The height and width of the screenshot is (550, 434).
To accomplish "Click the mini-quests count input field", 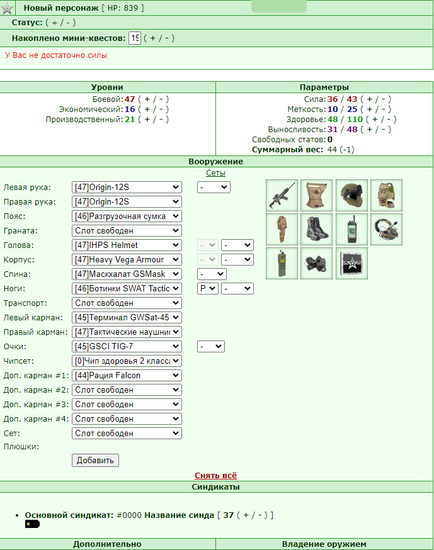I will tap(135, 38).
